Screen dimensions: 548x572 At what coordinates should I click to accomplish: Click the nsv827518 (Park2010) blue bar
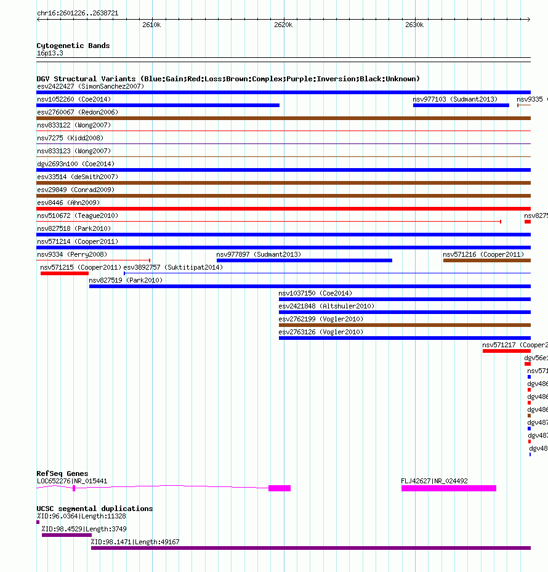pyautogui.click(x=283, y=235)
